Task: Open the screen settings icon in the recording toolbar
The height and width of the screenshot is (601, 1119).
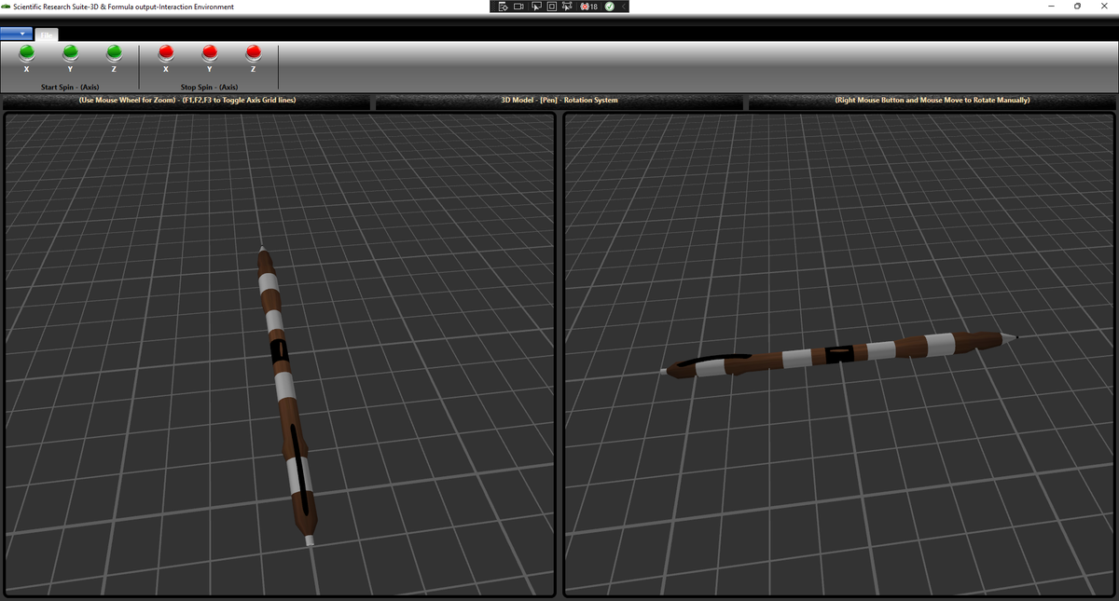Action: pos(503,7)
